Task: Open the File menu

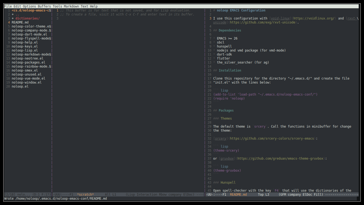Action: click(8, 6)
